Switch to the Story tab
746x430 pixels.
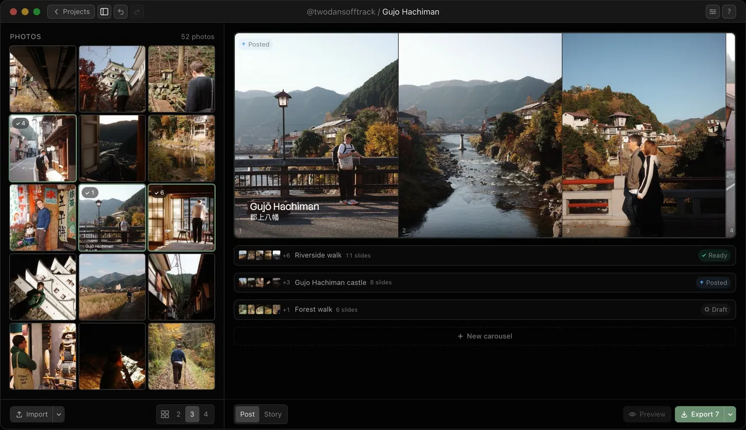pos(273,414)
